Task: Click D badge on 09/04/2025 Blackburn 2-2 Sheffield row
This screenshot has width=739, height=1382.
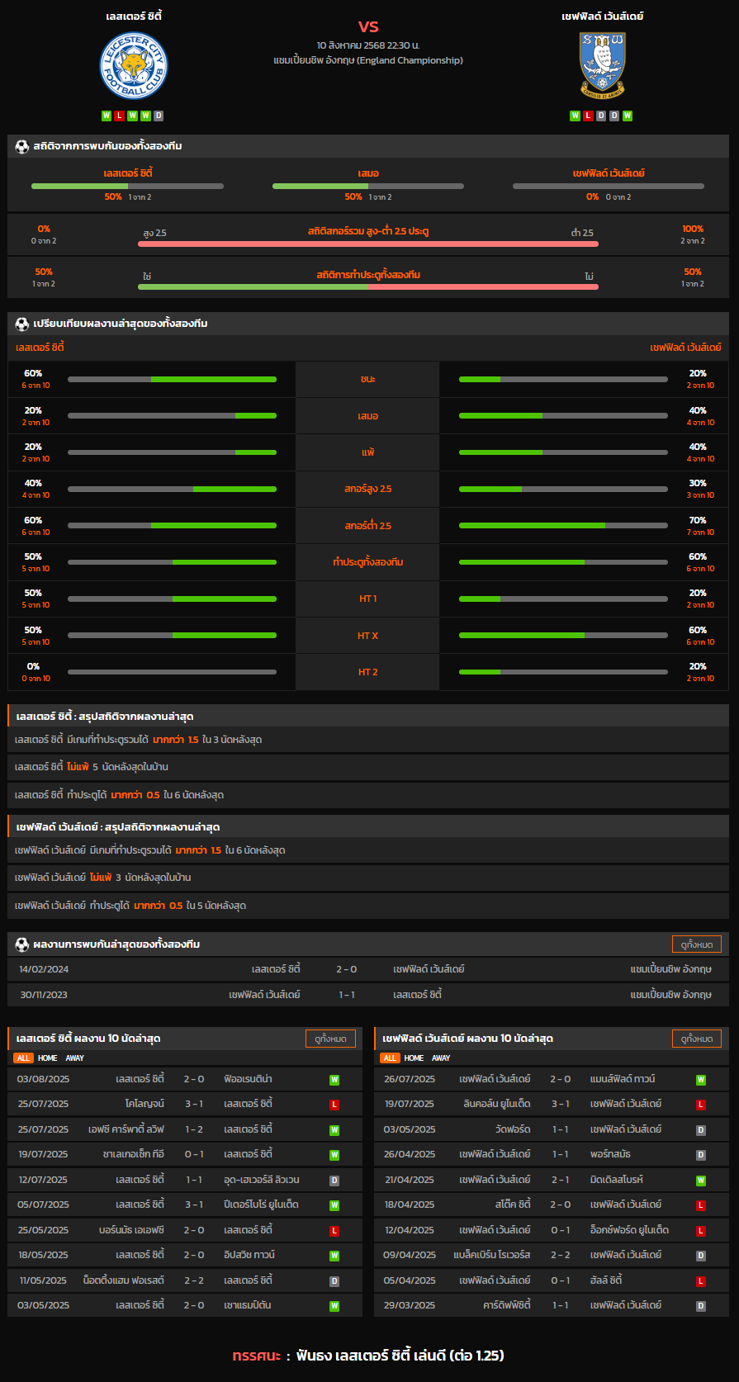Action: [701, 1256]
